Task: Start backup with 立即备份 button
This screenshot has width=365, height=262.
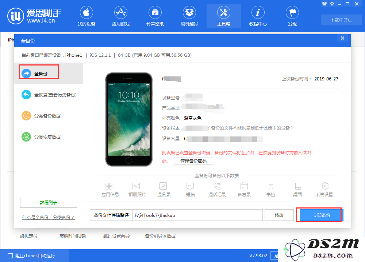Action: coord(321,215)
